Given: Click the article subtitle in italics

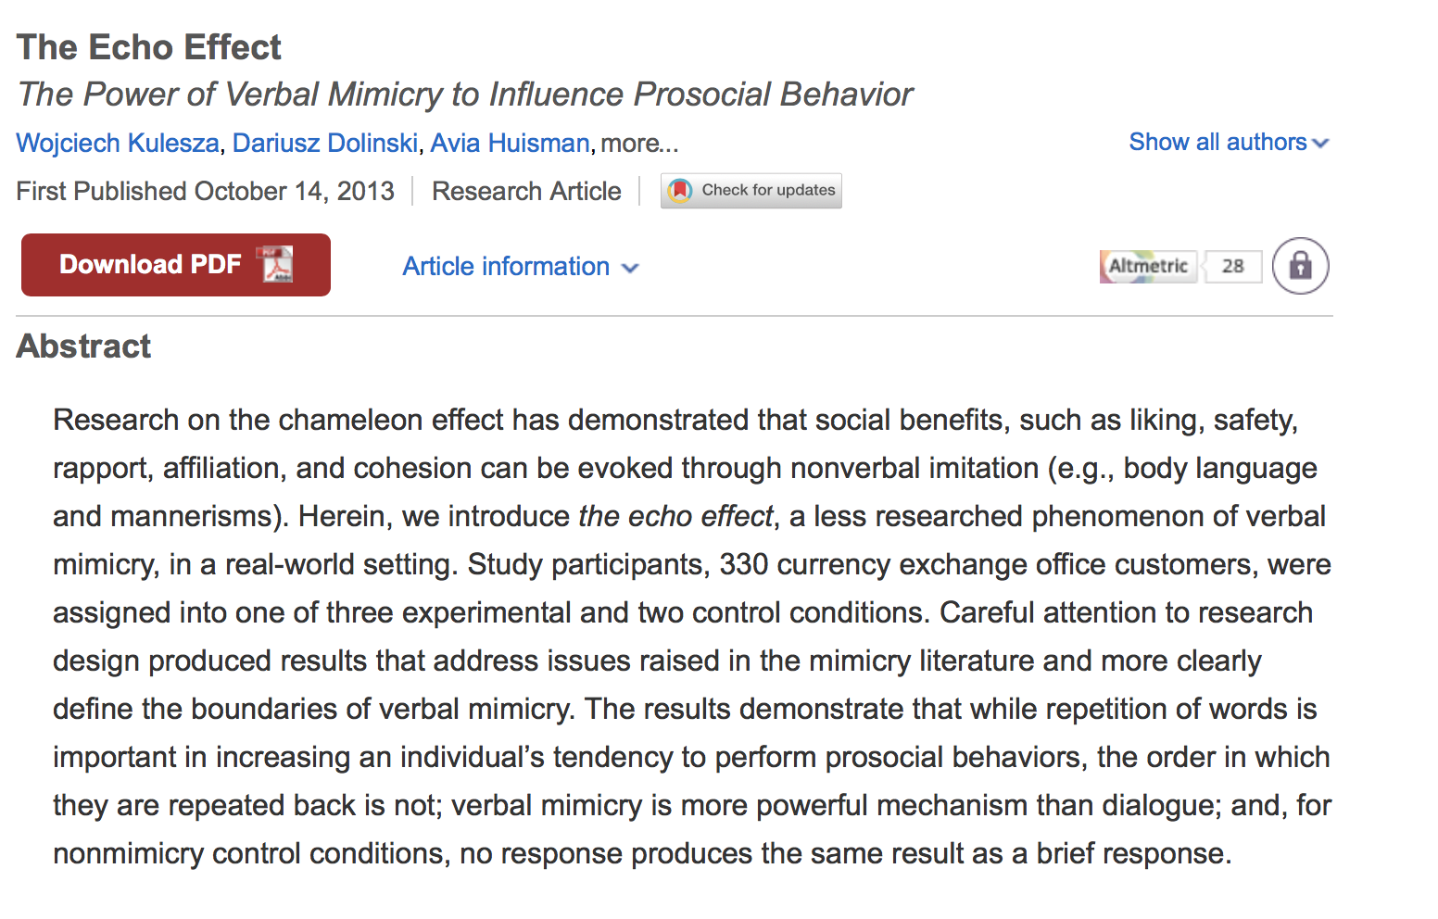Looking at the screenshot, I should pos(465,94).
